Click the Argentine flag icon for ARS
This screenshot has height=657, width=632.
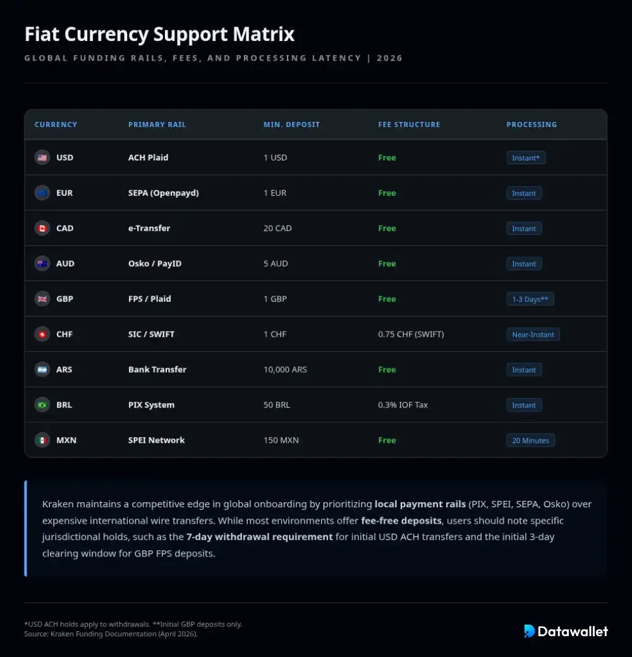click(x=42, y=370)
